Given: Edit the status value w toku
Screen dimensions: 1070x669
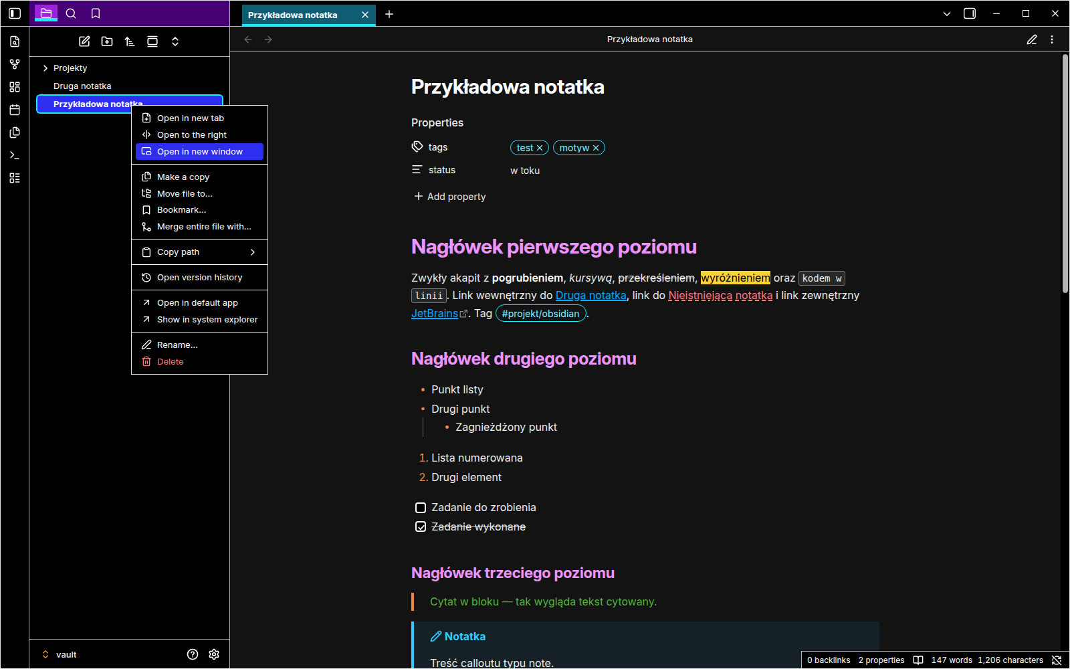Looking at the screenshot, I should [525, 171].
